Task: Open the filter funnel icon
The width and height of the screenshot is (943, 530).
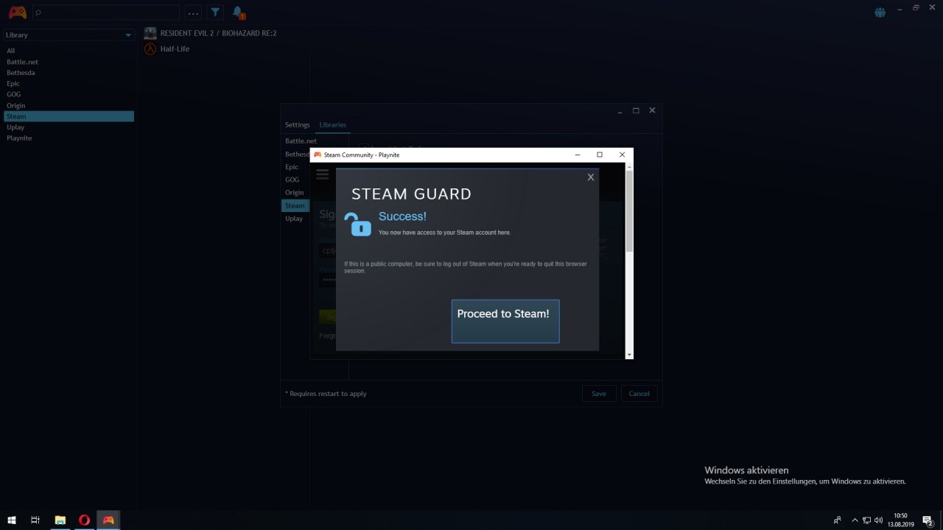Action: pyautogui.click(x=215, y=13)
